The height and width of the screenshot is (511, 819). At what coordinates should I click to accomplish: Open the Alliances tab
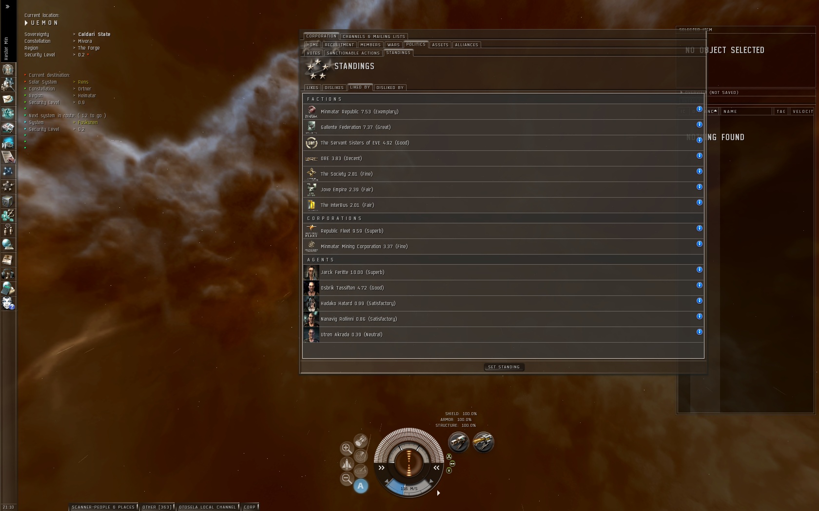[x=467, y=45]
